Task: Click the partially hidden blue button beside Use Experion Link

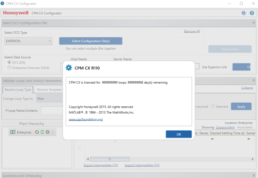Action: pyautogui.click(x=241, y=67)
